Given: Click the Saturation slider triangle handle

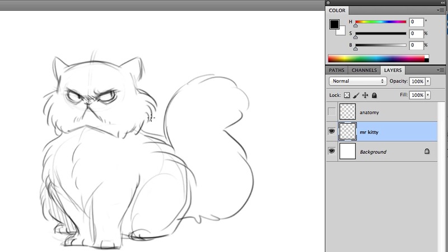Looking at the screenshot, I should (x=356, y=37).
